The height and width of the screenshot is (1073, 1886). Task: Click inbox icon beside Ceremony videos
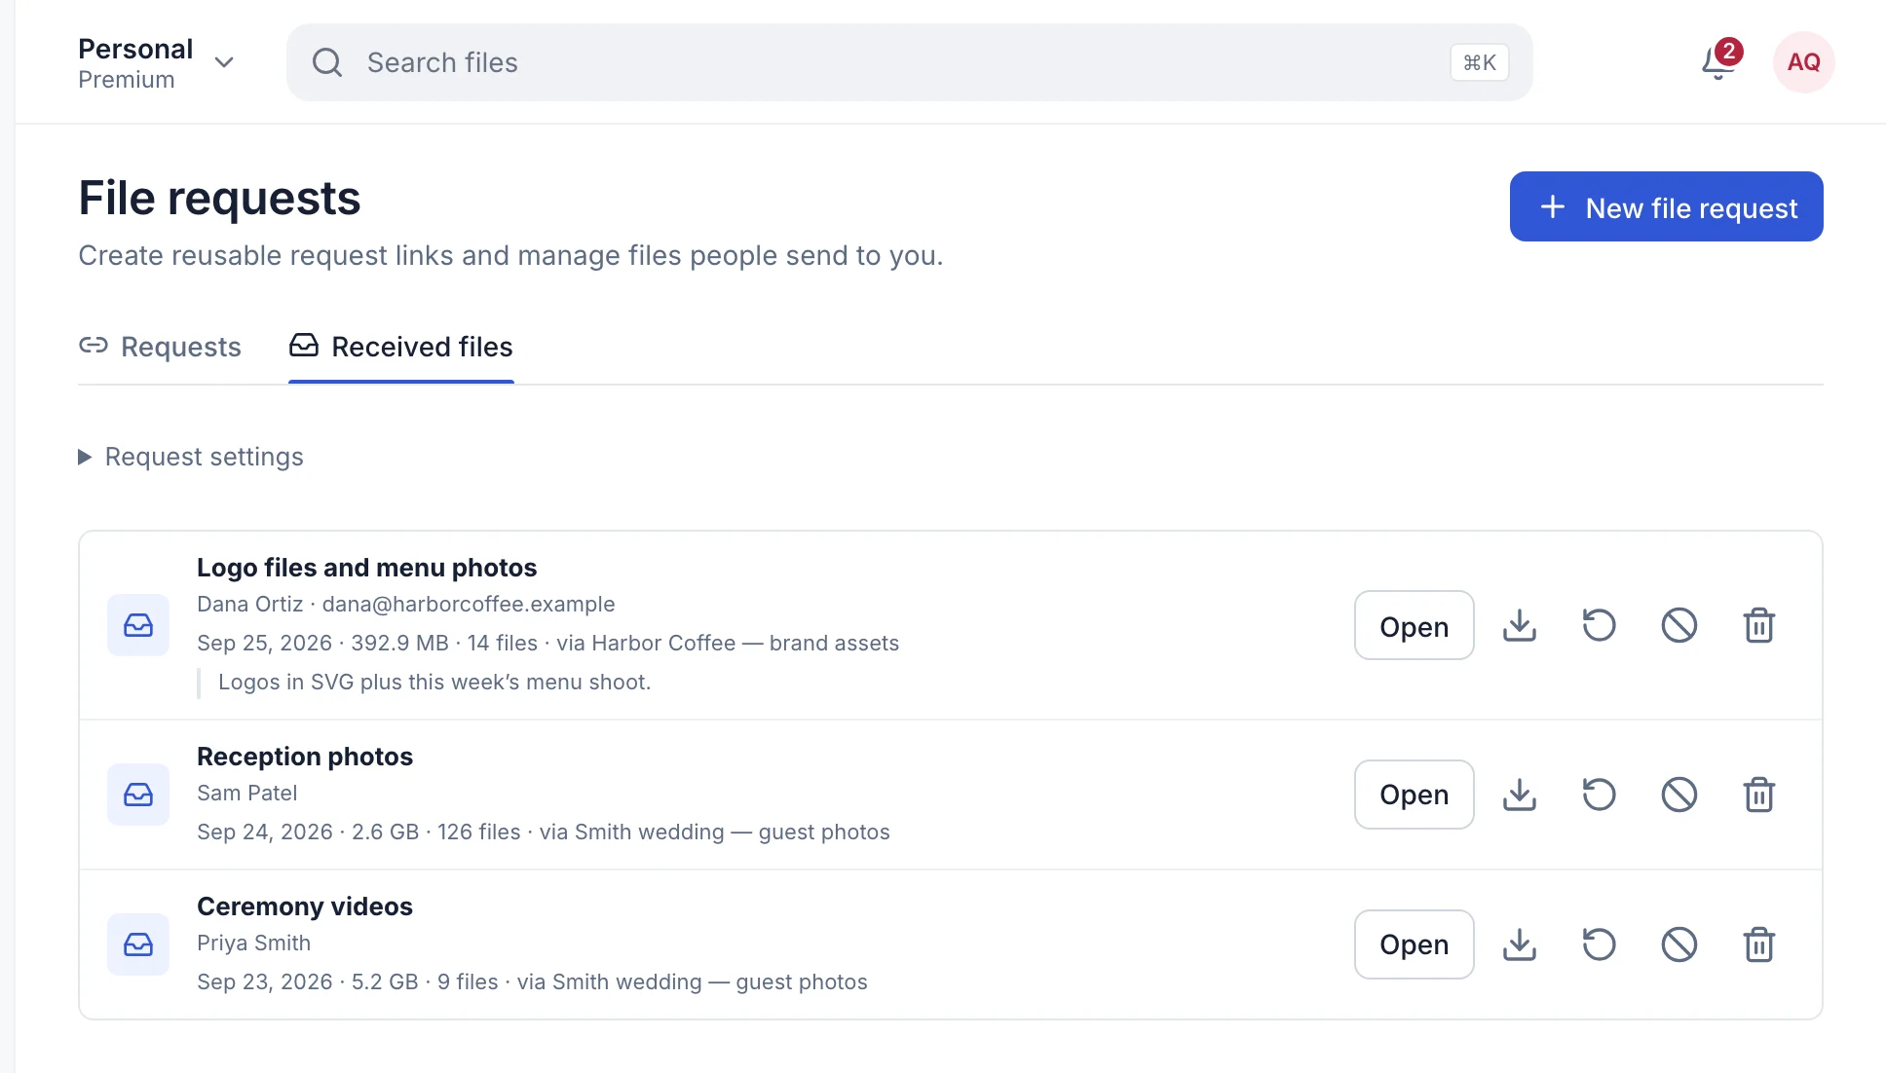tap(138, 944)
